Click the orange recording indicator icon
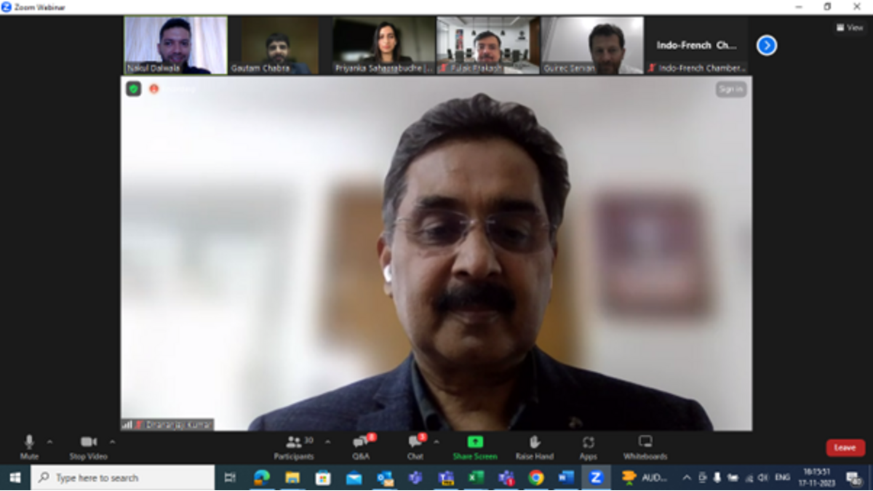Image resolution: width=873 pixels, height=491 pixels. tap(154, 89)
